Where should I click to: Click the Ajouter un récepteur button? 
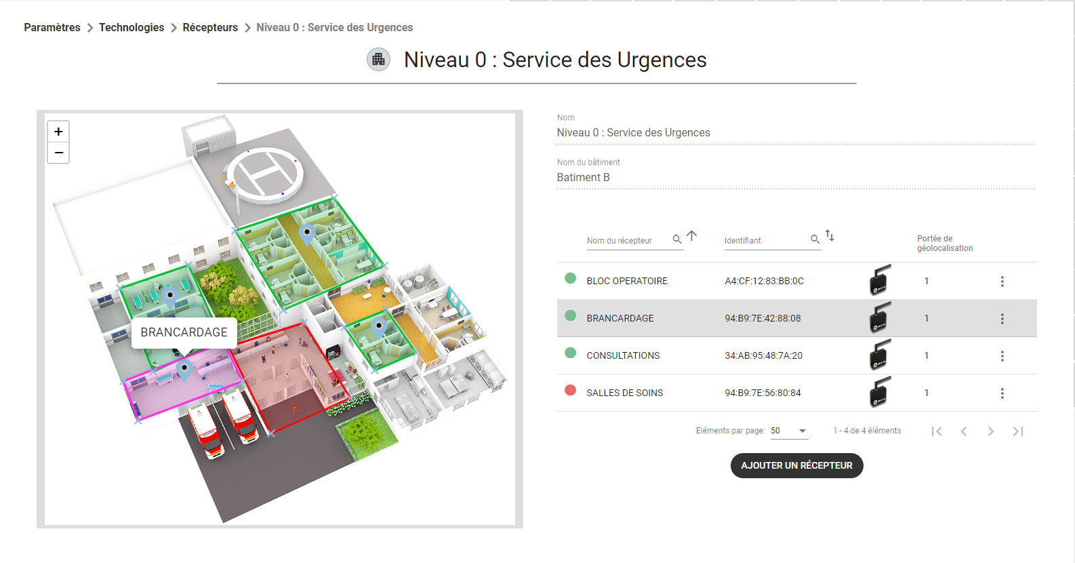797,465
